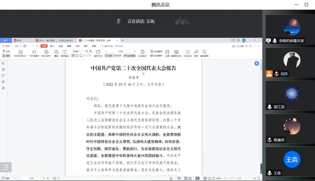This screenshot has height=181, width=315.
Task: Toggle 单页 single page view
Action: [x=109, y=55]
